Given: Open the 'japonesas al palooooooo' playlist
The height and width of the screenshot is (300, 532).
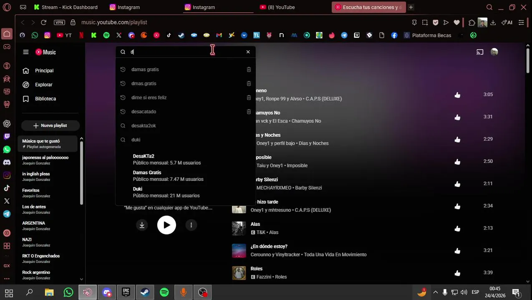Looking at the screenshot, I should 48,160.
